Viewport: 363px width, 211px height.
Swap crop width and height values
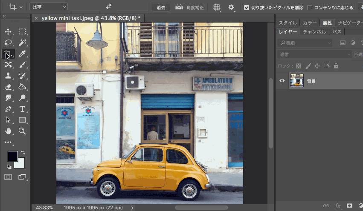pyautogui.click(x=109, y=7)
